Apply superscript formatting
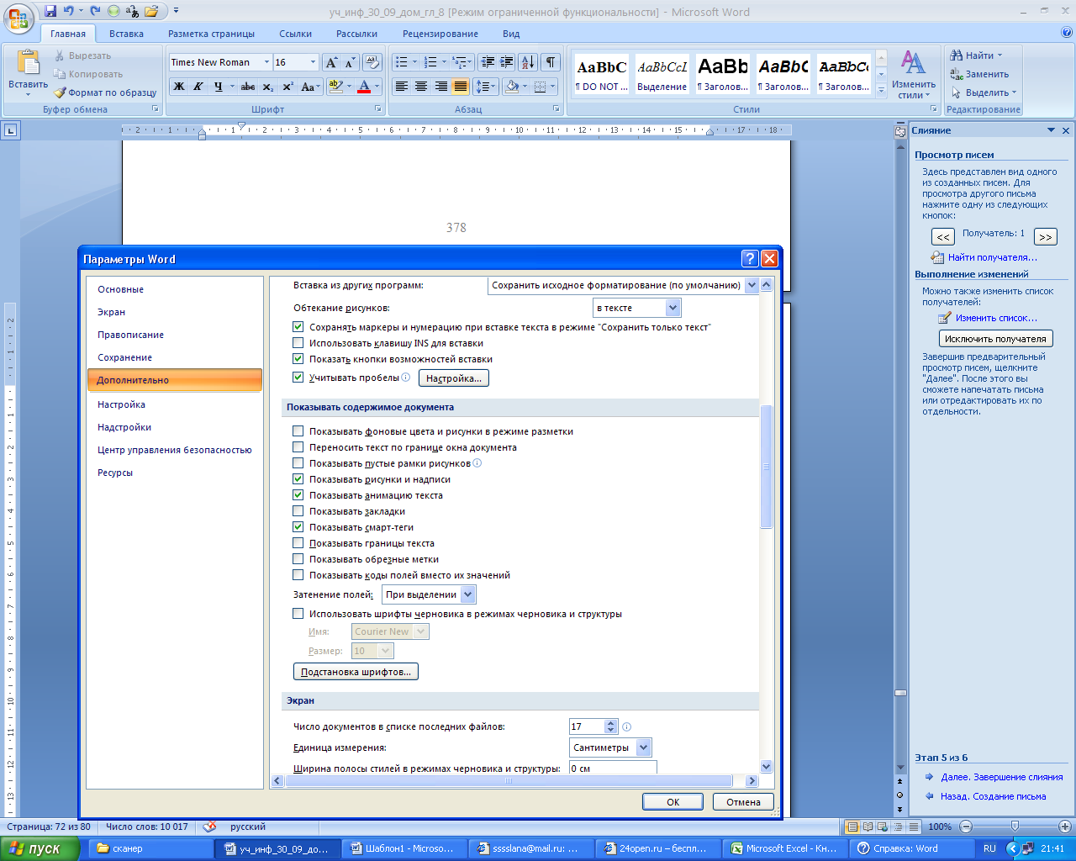 click(x=287, y=87)
